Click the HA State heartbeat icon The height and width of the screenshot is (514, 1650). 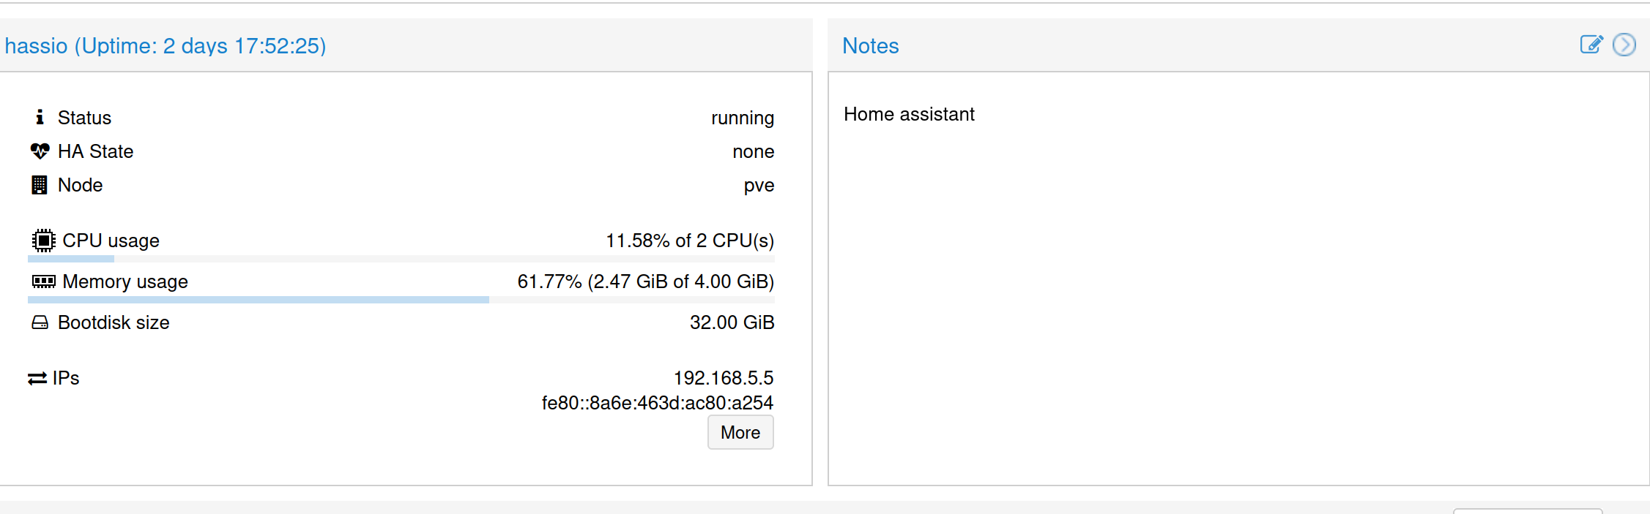[x=40, y=151]
